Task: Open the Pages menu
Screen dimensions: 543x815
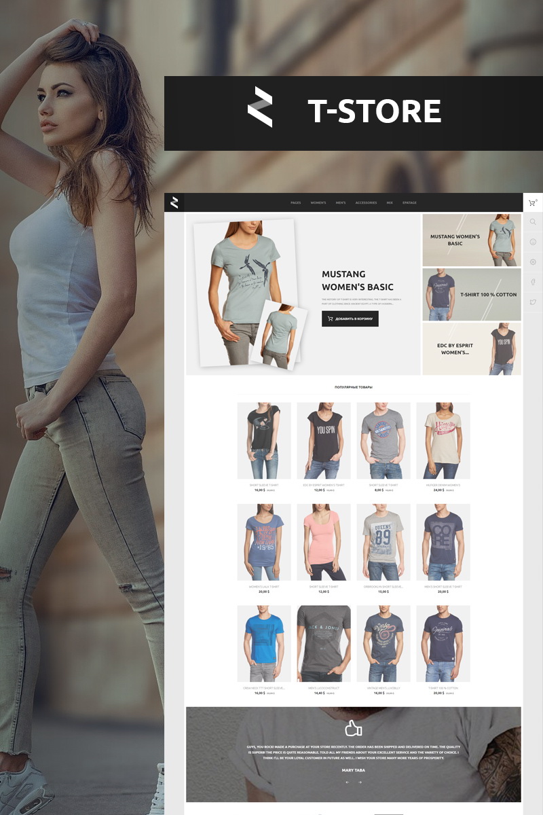Action: point(295,203)
